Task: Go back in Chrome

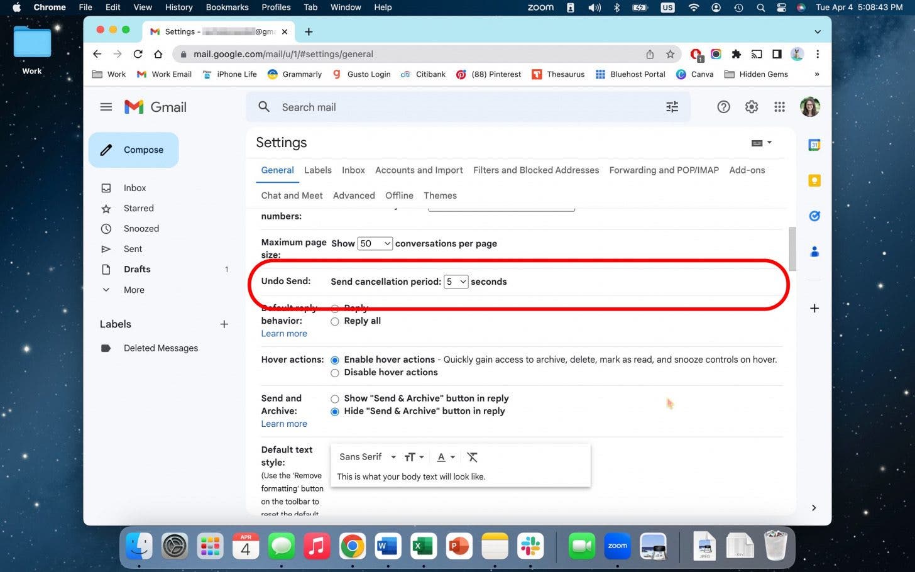Action: point(97,54)
